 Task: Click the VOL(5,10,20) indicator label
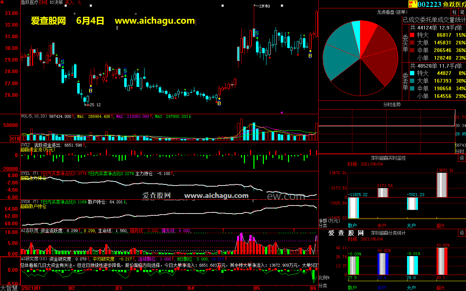tap(34, 116)
